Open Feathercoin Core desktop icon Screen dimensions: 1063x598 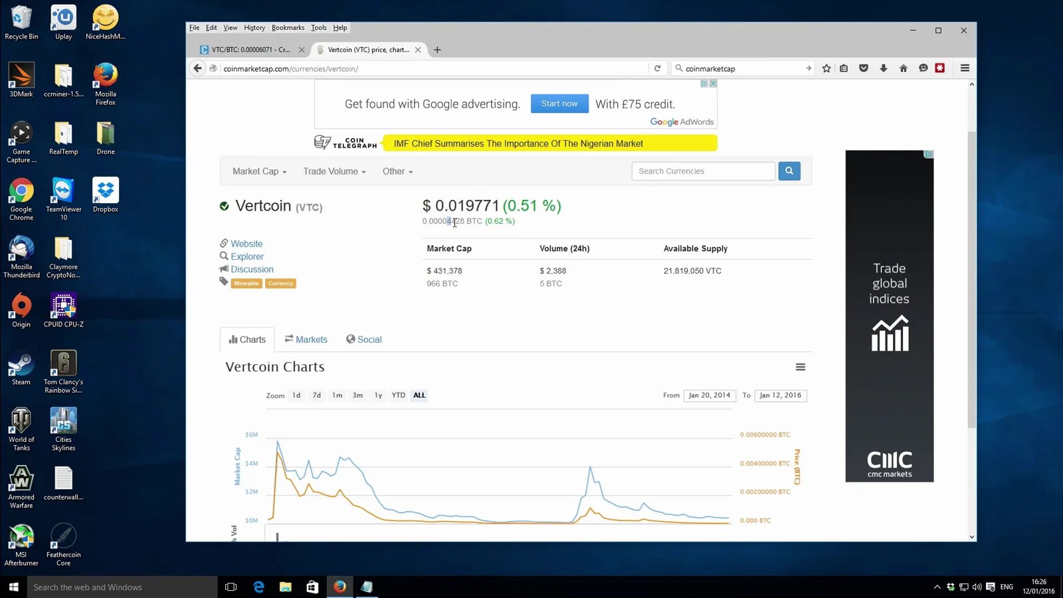click(x=63, y=545)
